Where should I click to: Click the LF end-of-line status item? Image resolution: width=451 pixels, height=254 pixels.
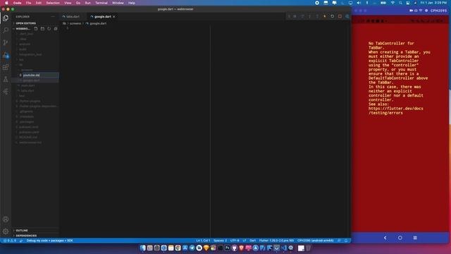coord(245,241)
